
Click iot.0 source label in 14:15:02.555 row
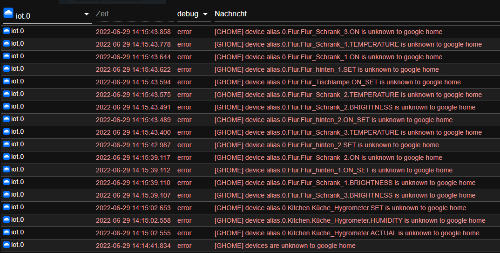18,232
